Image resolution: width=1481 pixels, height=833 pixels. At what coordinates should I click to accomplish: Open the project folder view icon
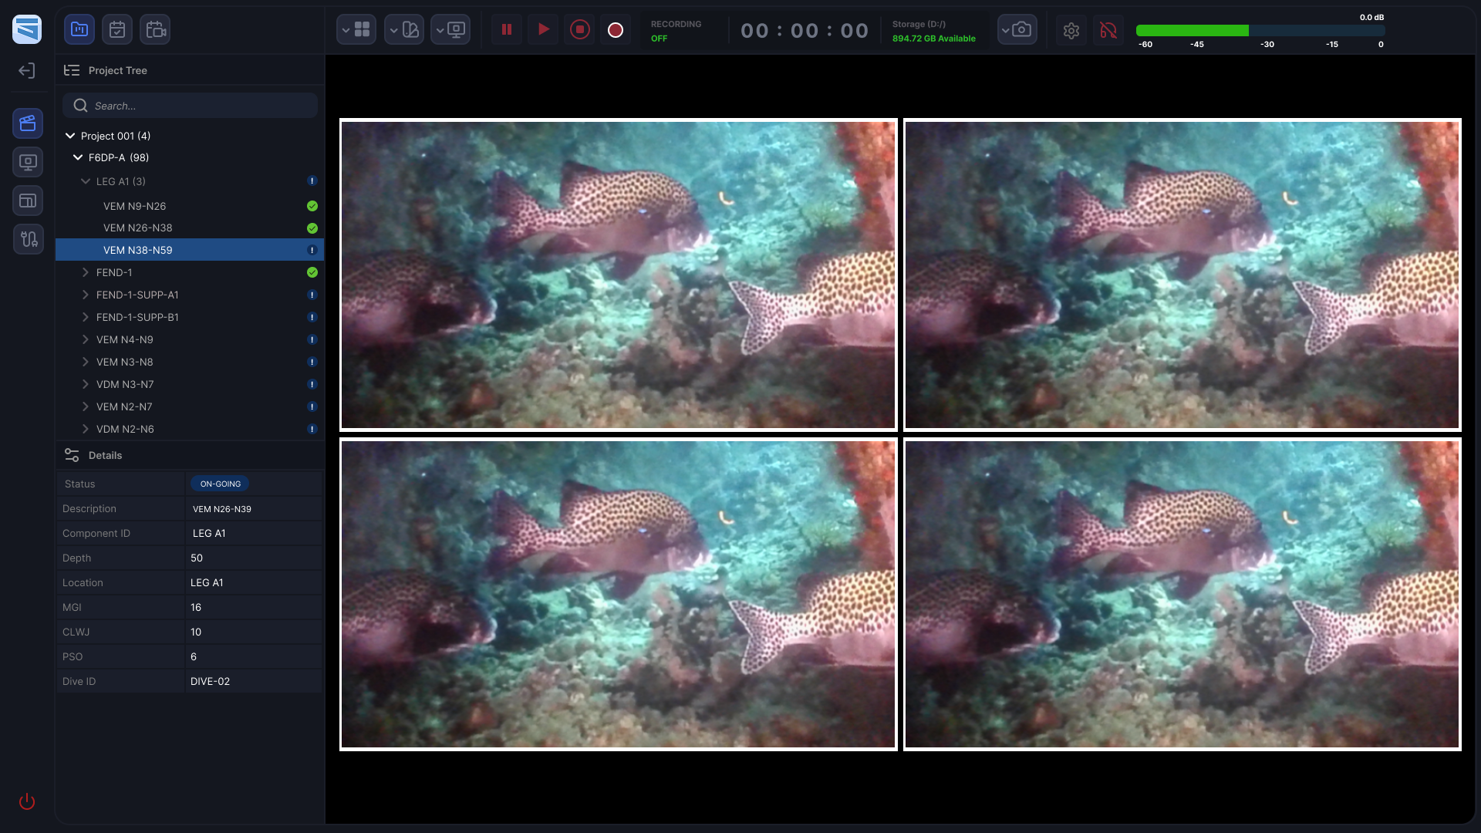pos(79,30)
